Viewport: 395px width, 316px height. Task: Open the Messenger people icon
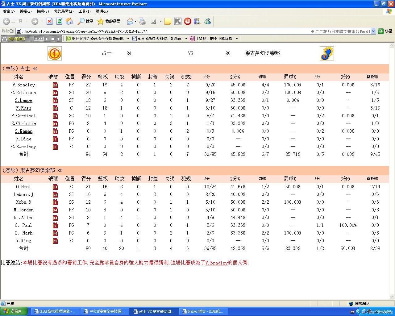point(207,21)
